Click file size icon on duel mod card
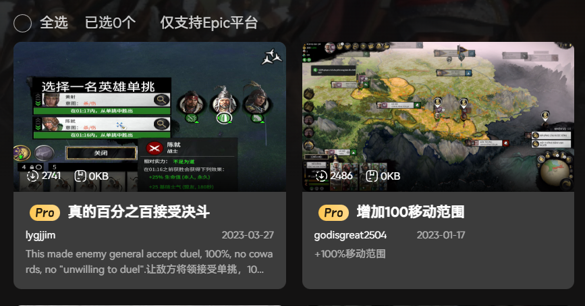 [80, 176]
